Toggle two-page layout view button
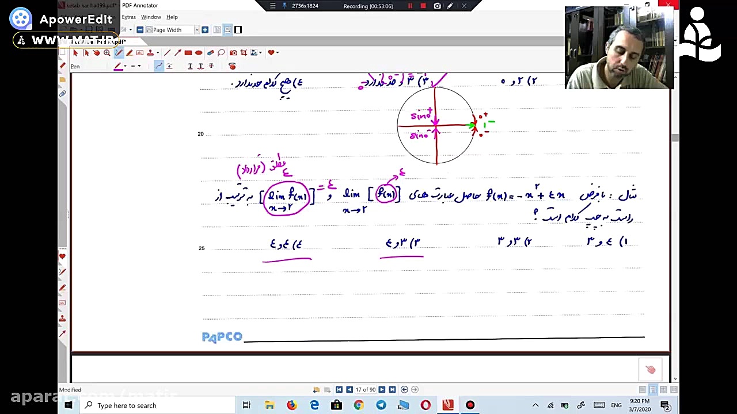The image size is (737, 414). (227, 30)
